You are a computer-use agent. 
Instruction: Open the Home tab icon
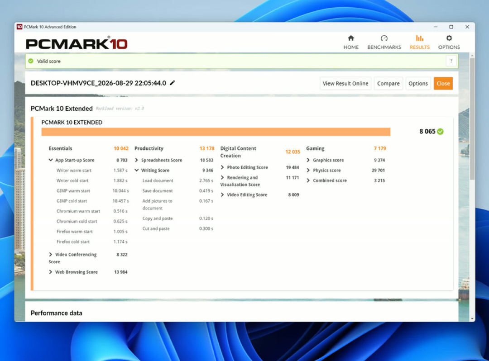click(351, 38)
